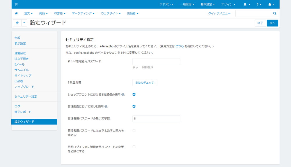Viewport: 291px width, 167px height.
Task: Expand the マーケティング menu
Action: [83, 13]
